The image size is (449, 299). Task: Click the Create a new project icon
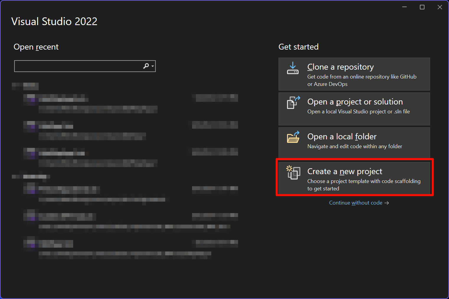293,172
